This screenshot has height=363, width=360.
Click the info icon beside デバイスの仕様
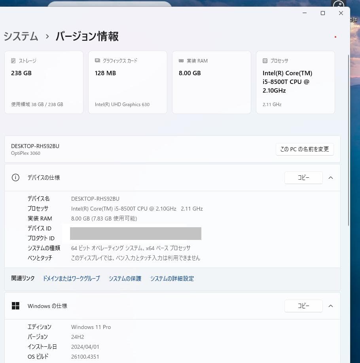[15, 178]
